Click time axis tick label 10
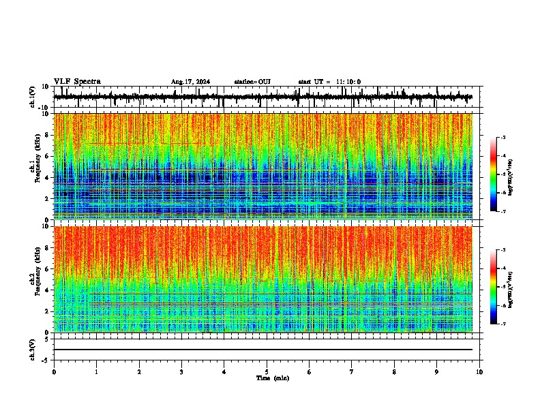Viewport: 540px width, 417px height. [479, 372]
